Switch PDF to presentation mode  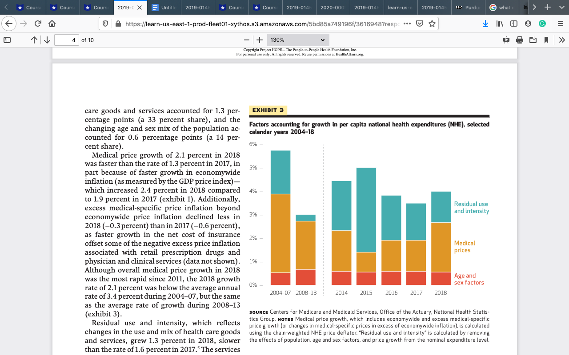pos(506,40)
